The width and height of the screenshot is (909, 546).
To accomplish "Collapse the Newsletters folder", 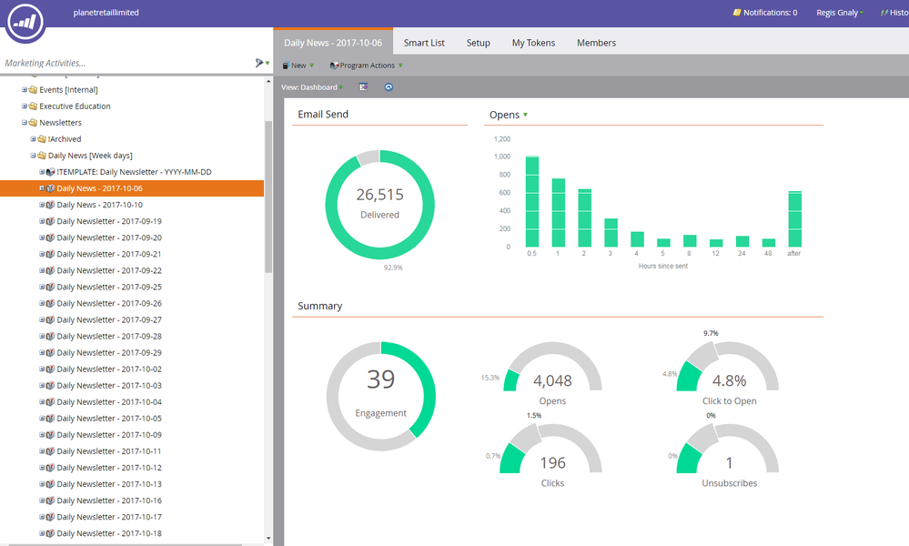I will click(x=25, y=122).
